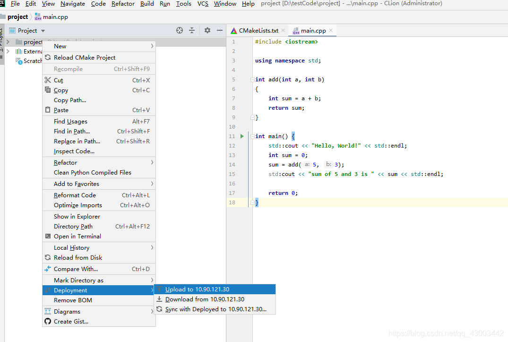Click the CMake triangle icon on CMakeLists tab
Viewport: 508px width, 342px height.
233,31
